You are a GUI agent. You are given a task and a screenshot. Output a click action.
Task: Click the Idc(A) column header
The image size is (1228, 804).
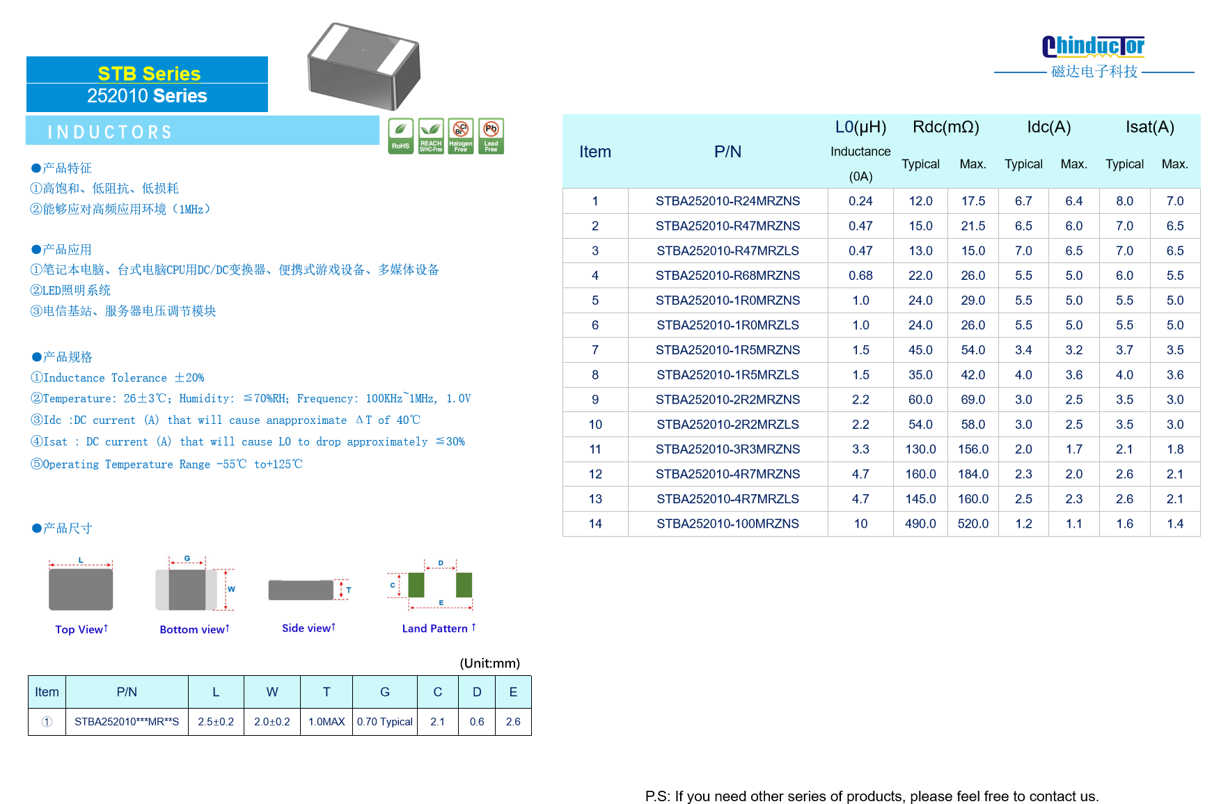pyautogui.click(x=1048, y=127)
